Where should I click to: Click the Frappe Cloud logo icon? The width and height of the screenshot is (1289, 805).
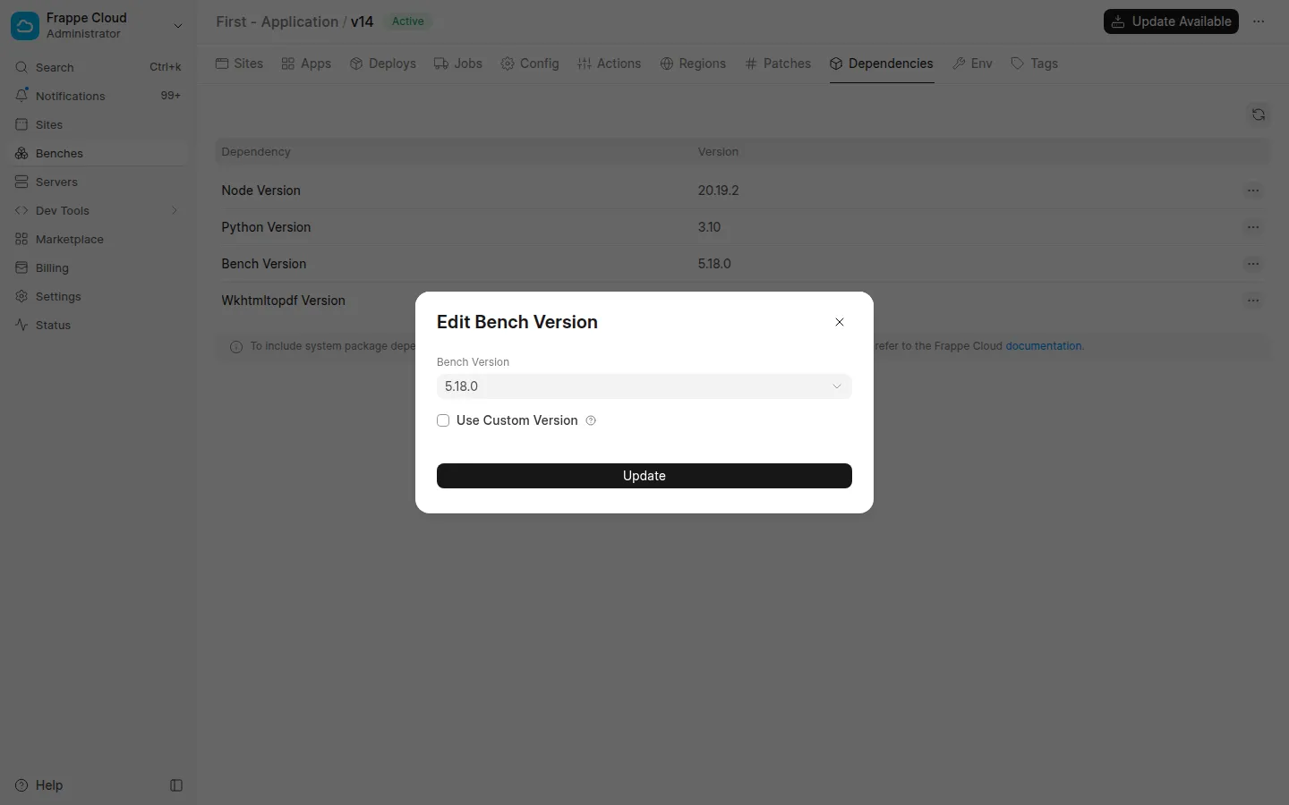tap(25, 26)
